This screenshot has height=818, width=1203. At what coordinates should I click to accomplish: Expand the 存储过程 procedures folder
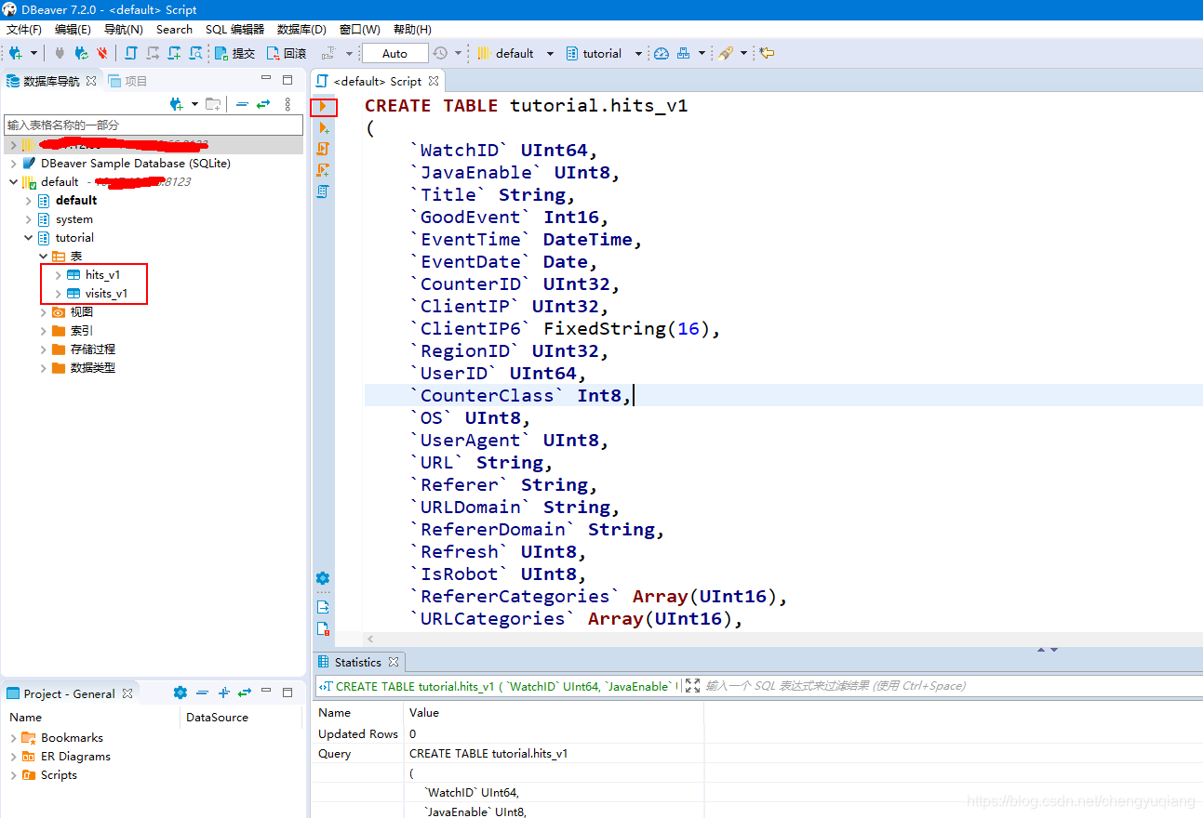click(44, 349)
